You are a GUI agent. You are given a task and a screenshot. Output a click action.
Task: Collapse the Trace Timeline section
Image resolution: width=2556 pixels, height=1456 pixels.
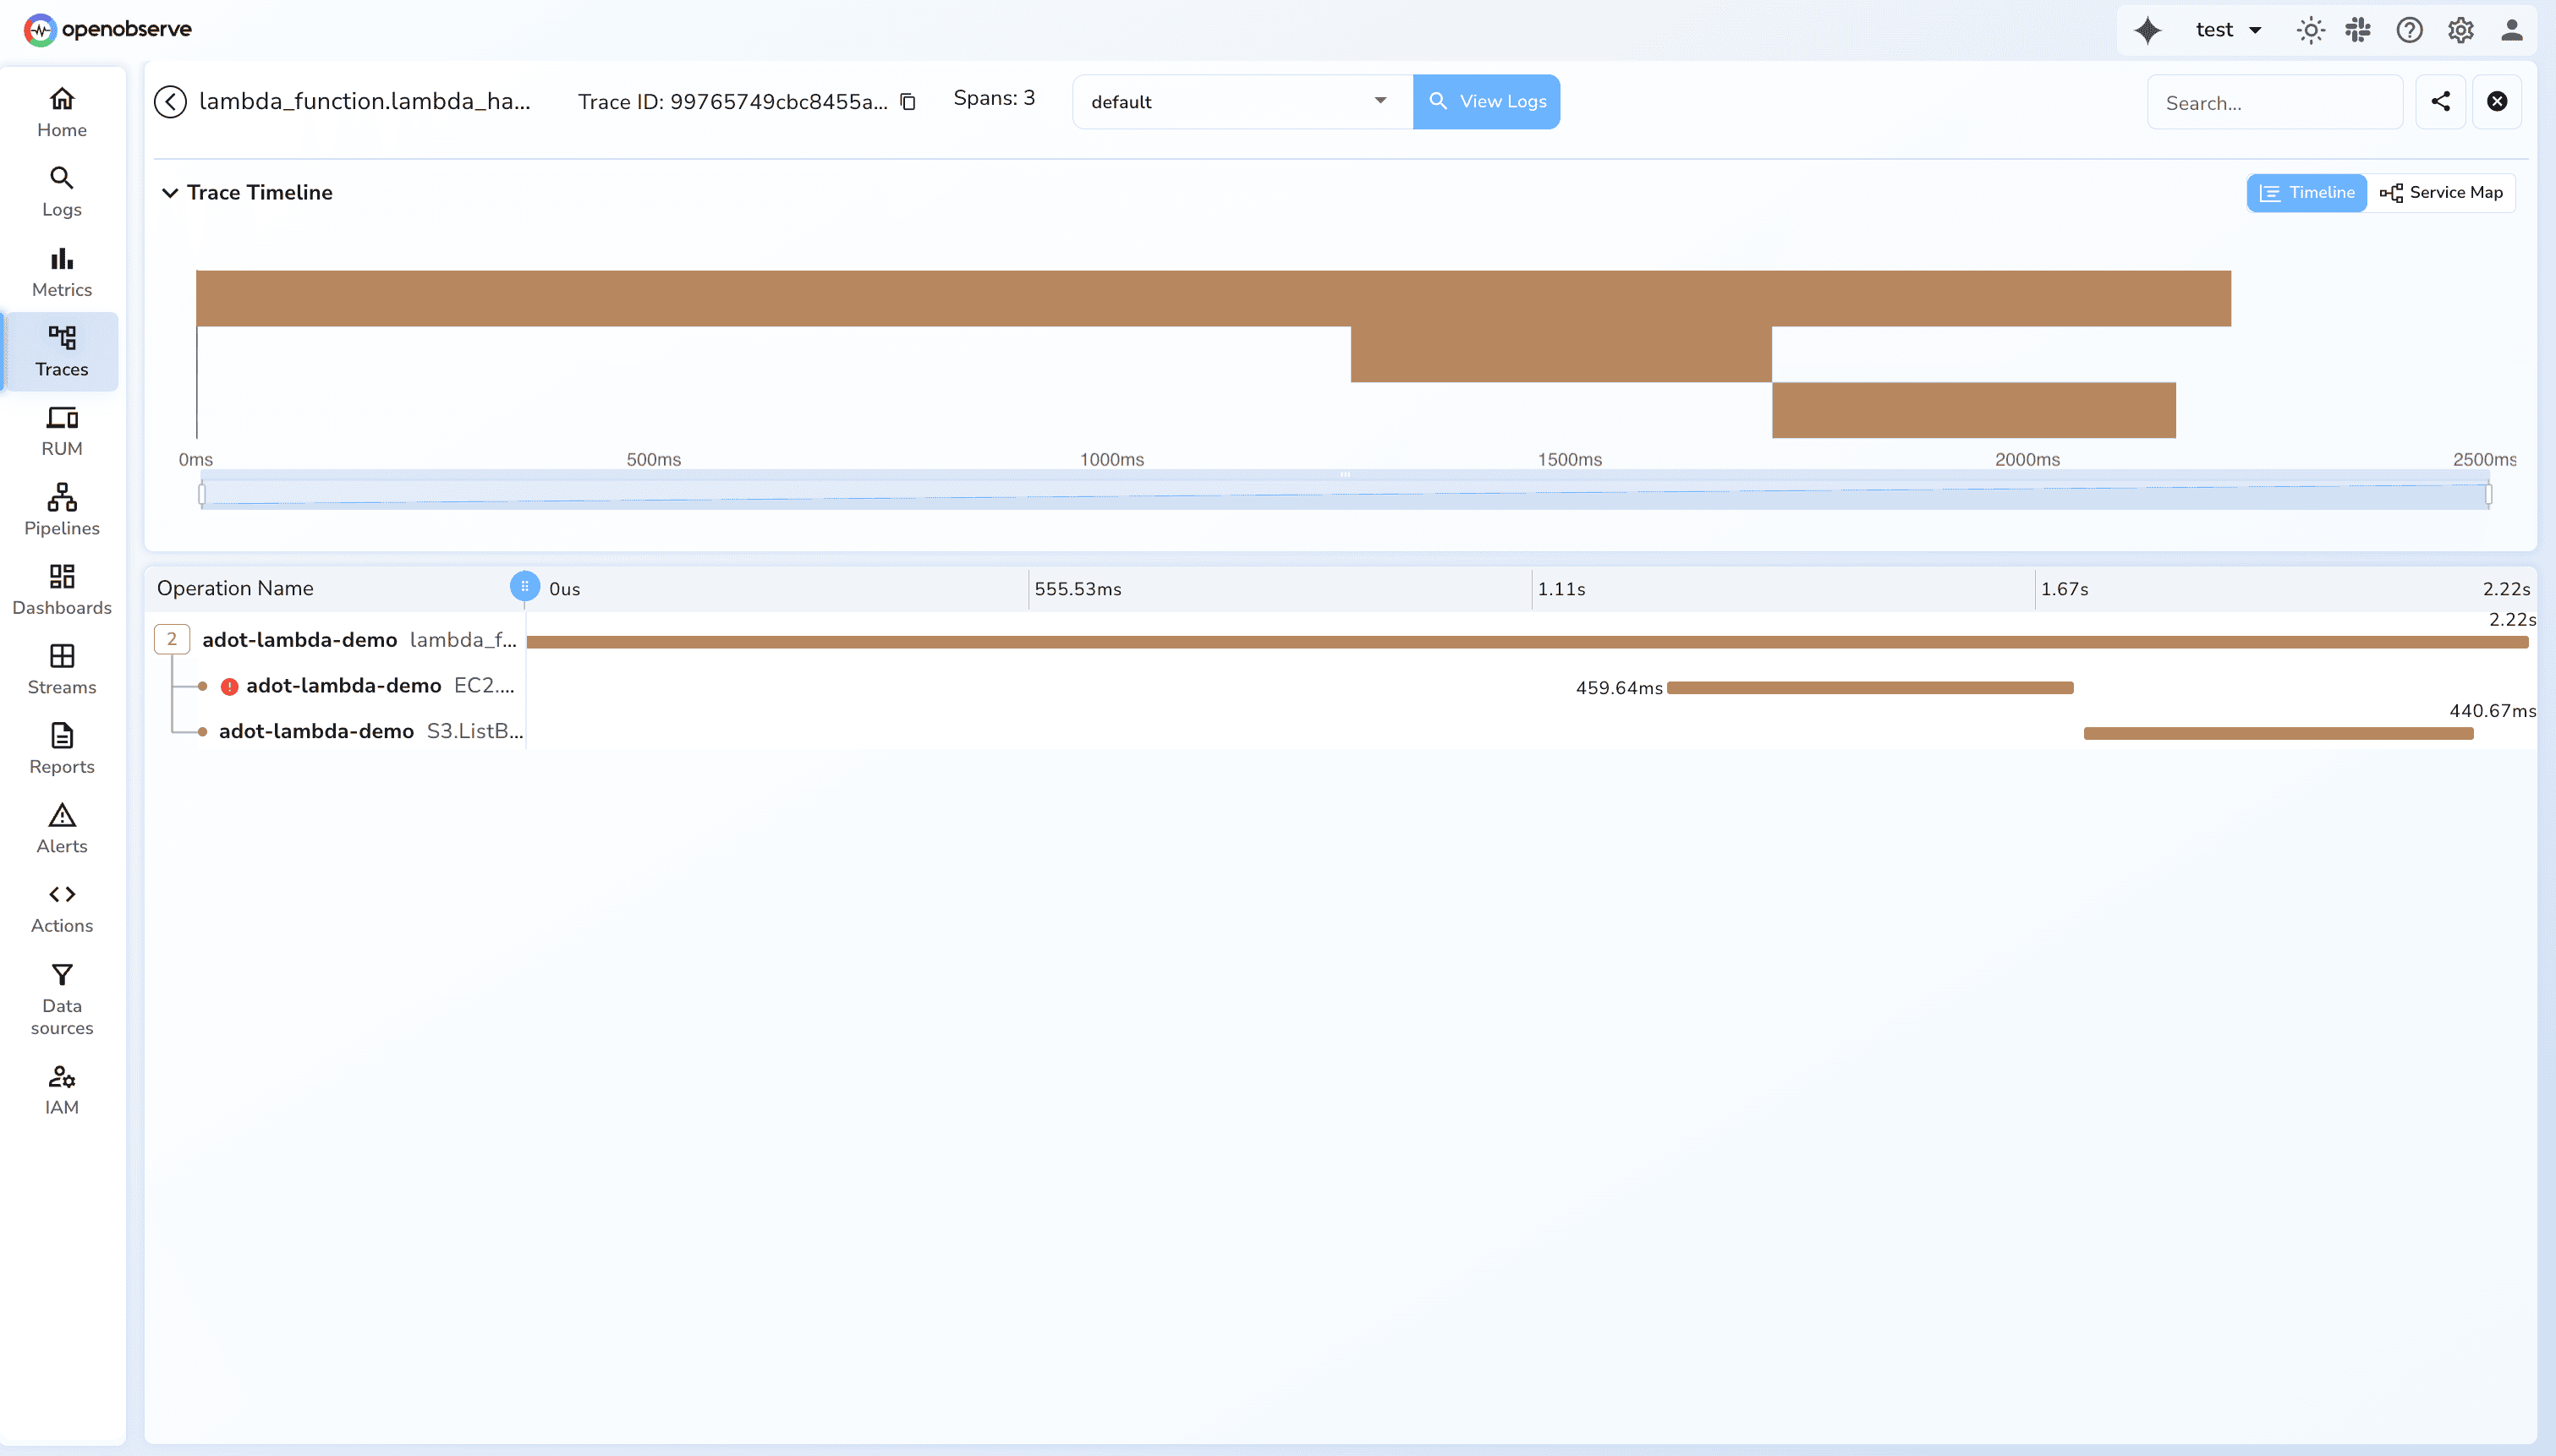tap(169, 192)
